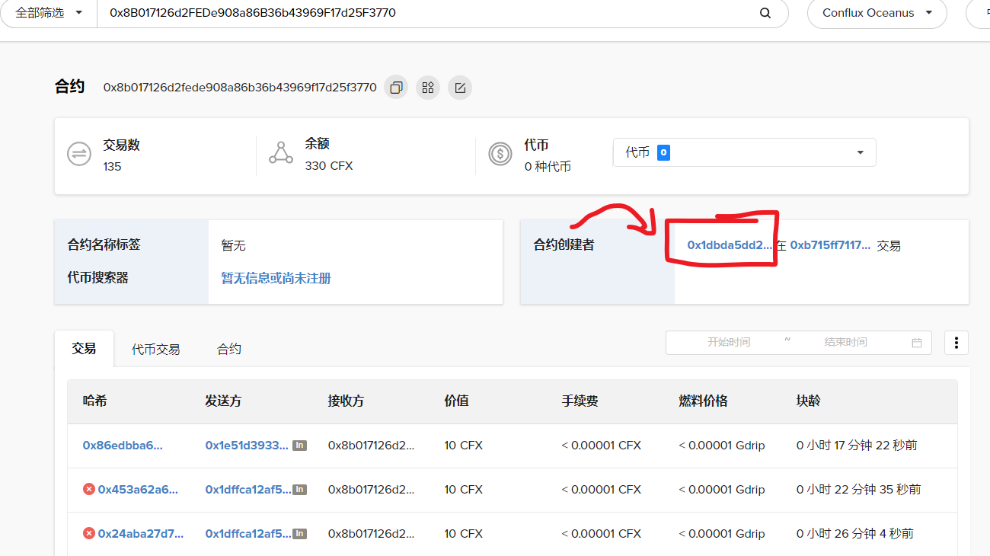This screenshot has width=990, height=556.
Task: Switch to the 代币交易 tab
Action: [156, 349]
